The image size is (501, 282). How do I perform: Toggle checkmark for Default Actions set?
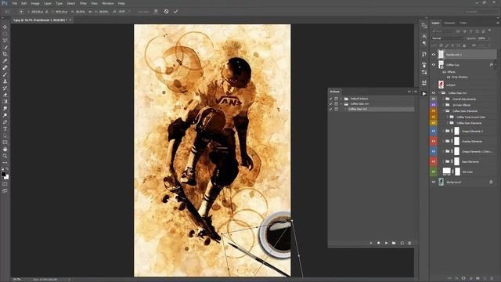pos(330,99)
